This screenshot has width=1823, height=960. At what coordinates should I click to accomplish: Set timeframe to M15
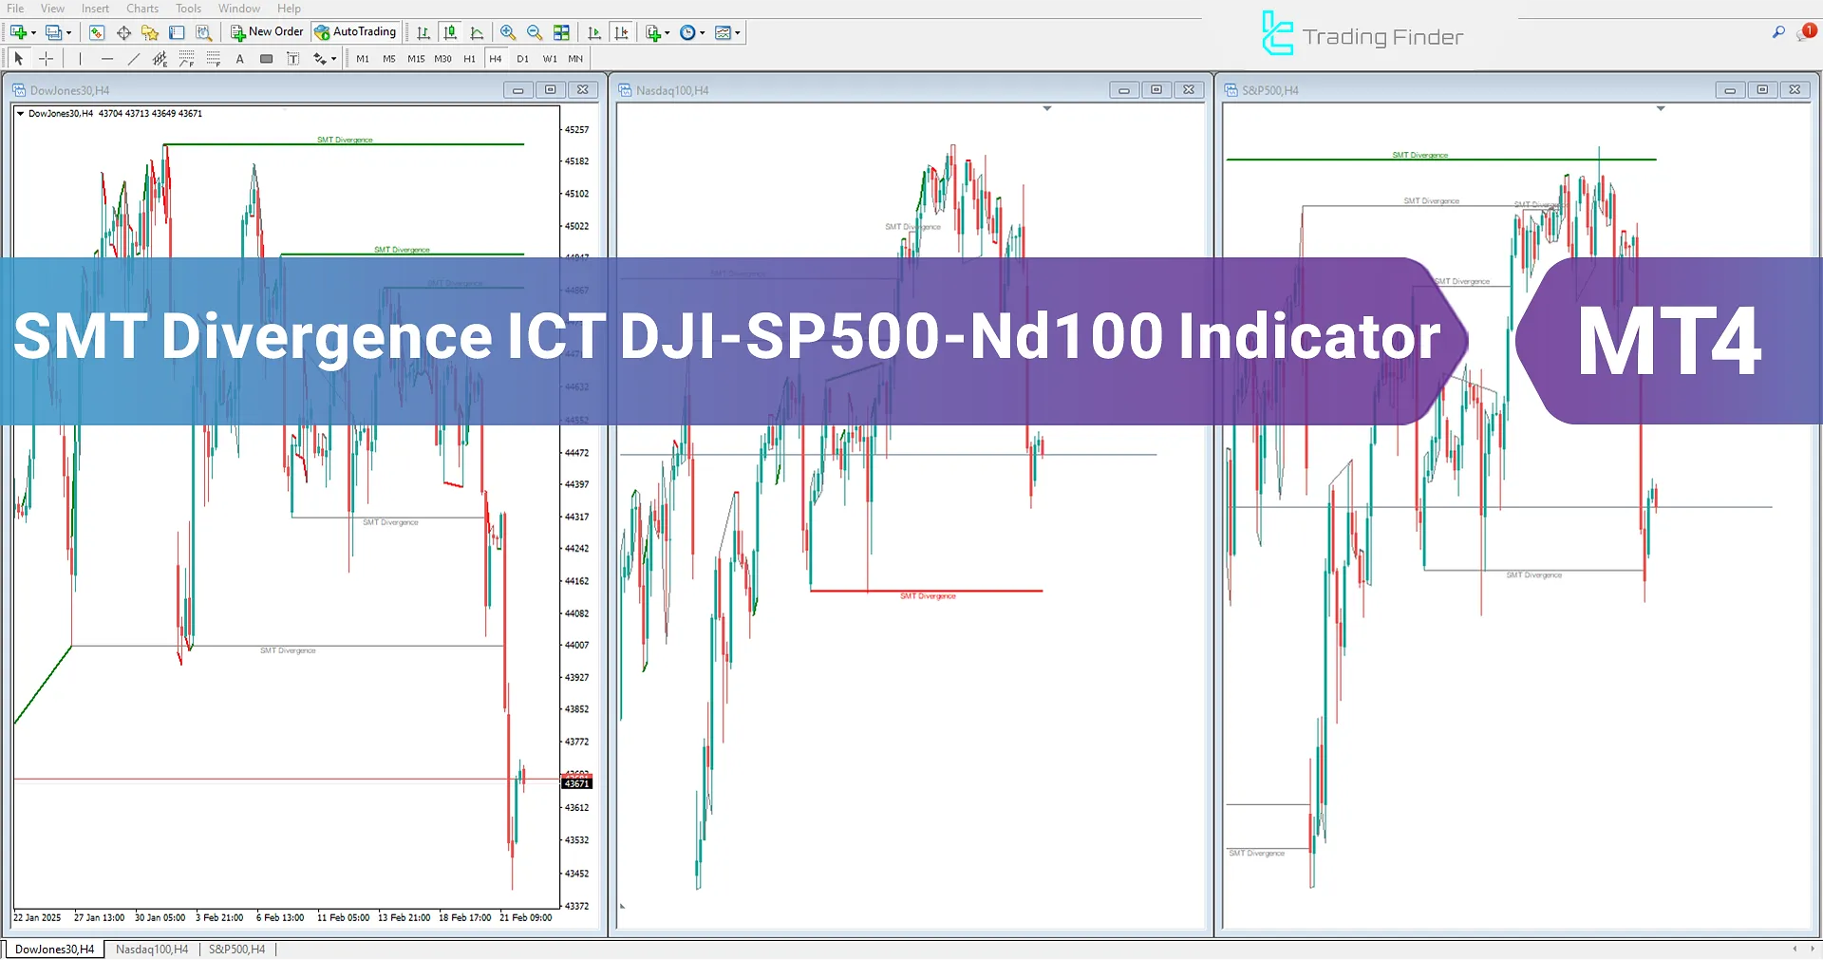416,59
